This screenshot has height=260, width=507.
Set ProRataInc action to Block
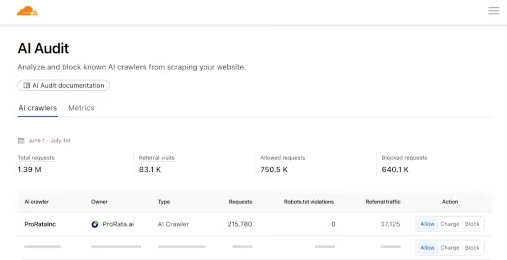[472, 224]
